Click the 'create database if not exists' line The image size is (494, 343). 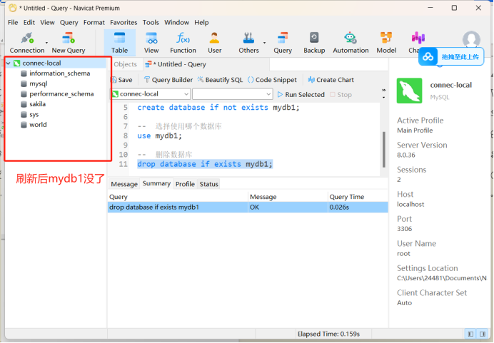(x=218, y=108)
